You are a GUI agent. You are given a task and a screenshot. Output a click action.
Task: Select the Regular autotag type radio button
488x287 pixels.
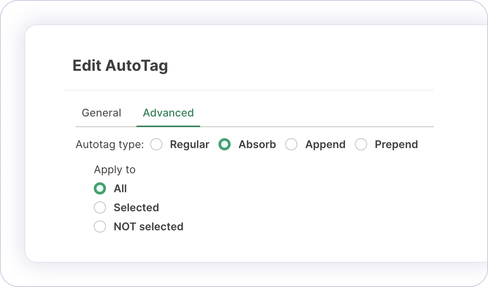click(x=156, y=145)
